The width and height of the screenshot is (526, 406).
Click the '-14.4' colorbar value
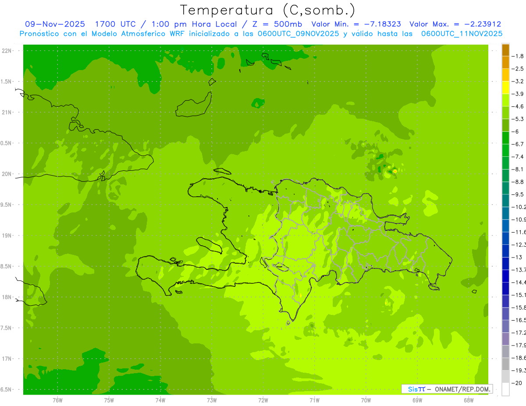tap(519, 282)
